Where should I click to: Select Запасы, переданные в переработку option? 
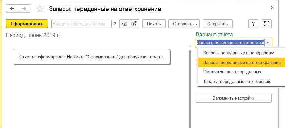tap(241, 53)
